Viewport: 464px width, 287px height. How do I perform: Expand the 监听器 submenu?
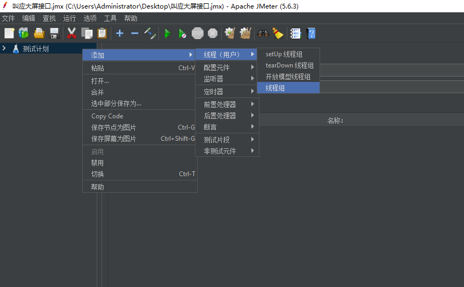(227, 79)
